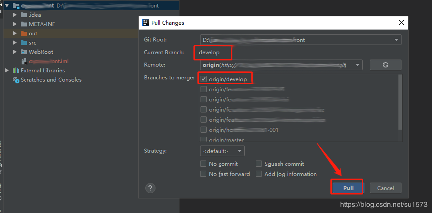
Task: Enable the Squash commit checkbox
Action: click(x=259, y=164)
